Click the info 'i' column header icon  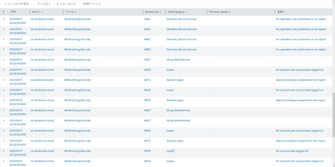[3, 12]
